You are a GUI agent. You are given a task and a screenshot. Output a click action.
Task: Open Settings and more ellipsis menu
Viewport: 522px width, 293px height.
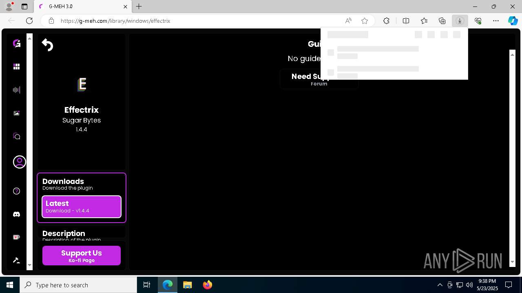(x=496, y=21)
